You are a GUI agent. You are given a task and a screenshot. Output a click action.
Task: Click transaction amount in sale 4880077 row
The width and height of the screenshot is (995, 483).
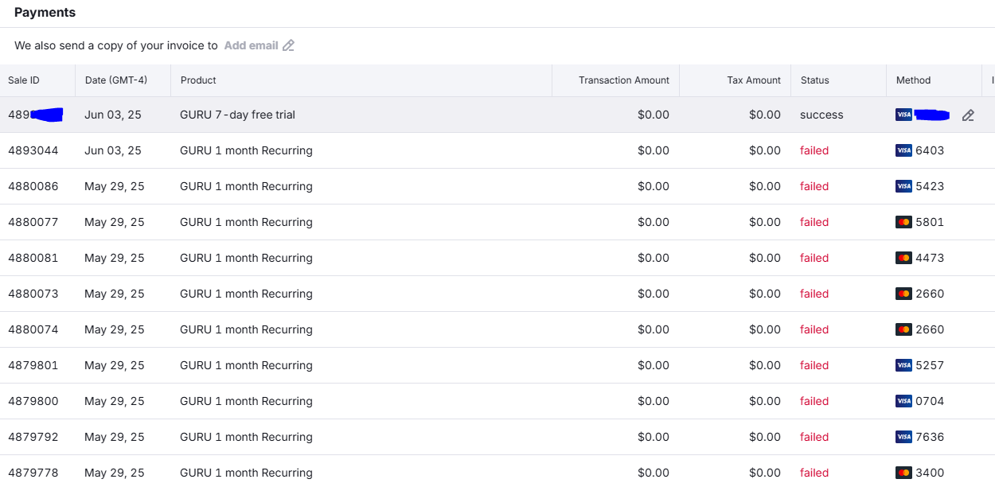(x=654, y=222)
